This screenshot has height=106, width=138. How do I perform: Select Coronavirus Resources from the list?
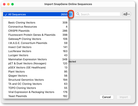click(36, 27)
